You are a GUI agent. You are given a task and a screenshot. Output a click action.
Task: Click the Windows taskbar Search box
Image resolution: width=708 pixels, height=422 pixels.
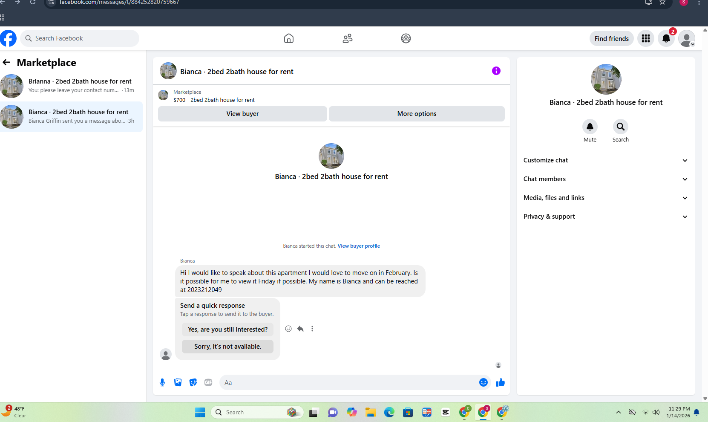pyautogui.click(x=257, y=412)
